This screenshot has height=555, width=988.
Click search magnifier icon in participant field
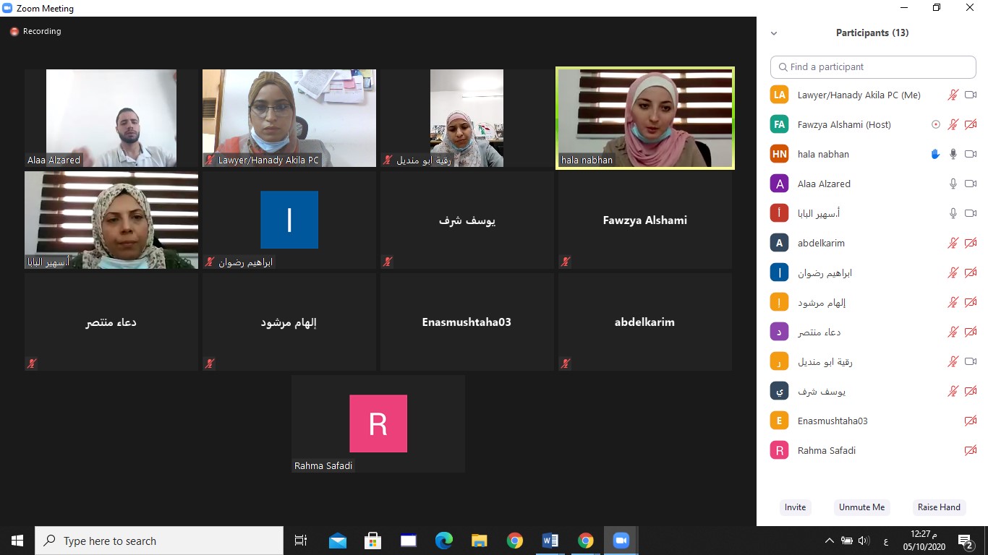pyautogui.click(x=783, y=67)
